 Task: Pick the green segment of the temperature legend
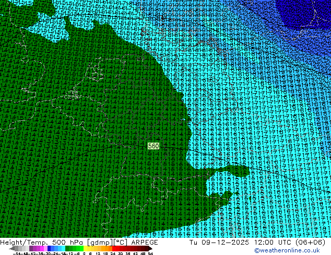point(74,249)
